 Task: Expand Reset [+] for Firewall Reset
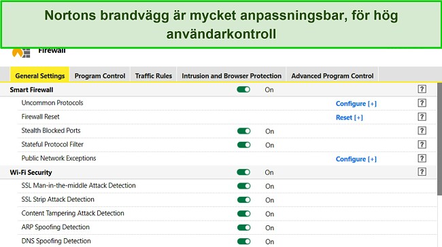(350, 117)
